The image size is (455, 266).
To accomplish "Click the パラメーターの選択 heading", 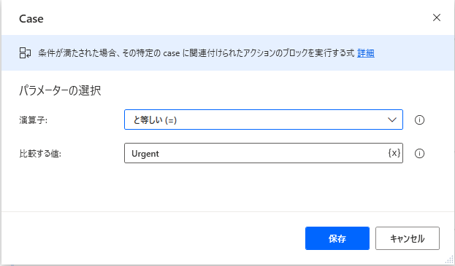I will (60, 90).
